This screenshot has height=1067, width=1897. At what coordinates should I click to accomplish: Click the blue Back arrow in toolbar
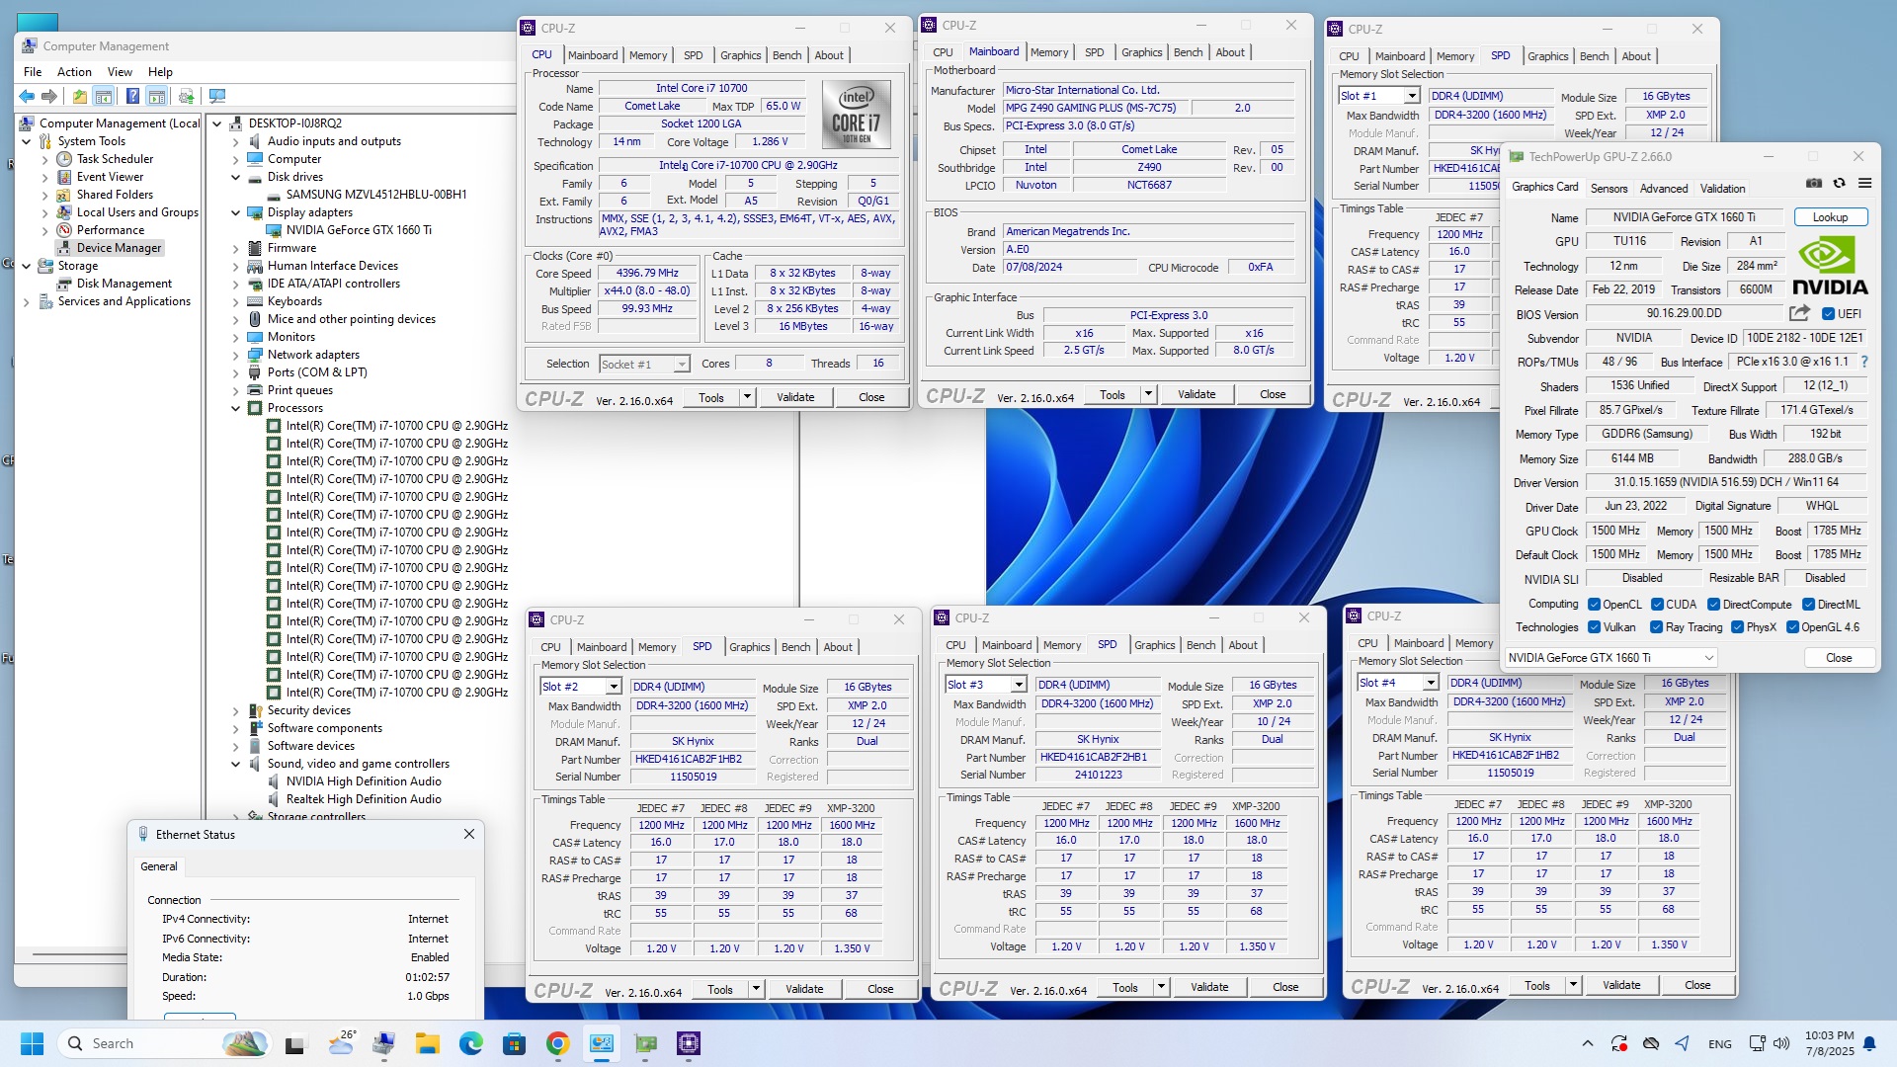point(27,96)
